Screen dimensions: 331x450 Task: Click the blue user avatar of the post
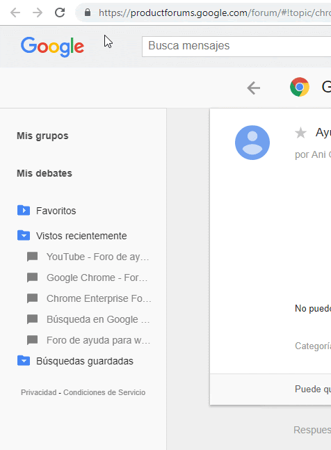point(252,143)
